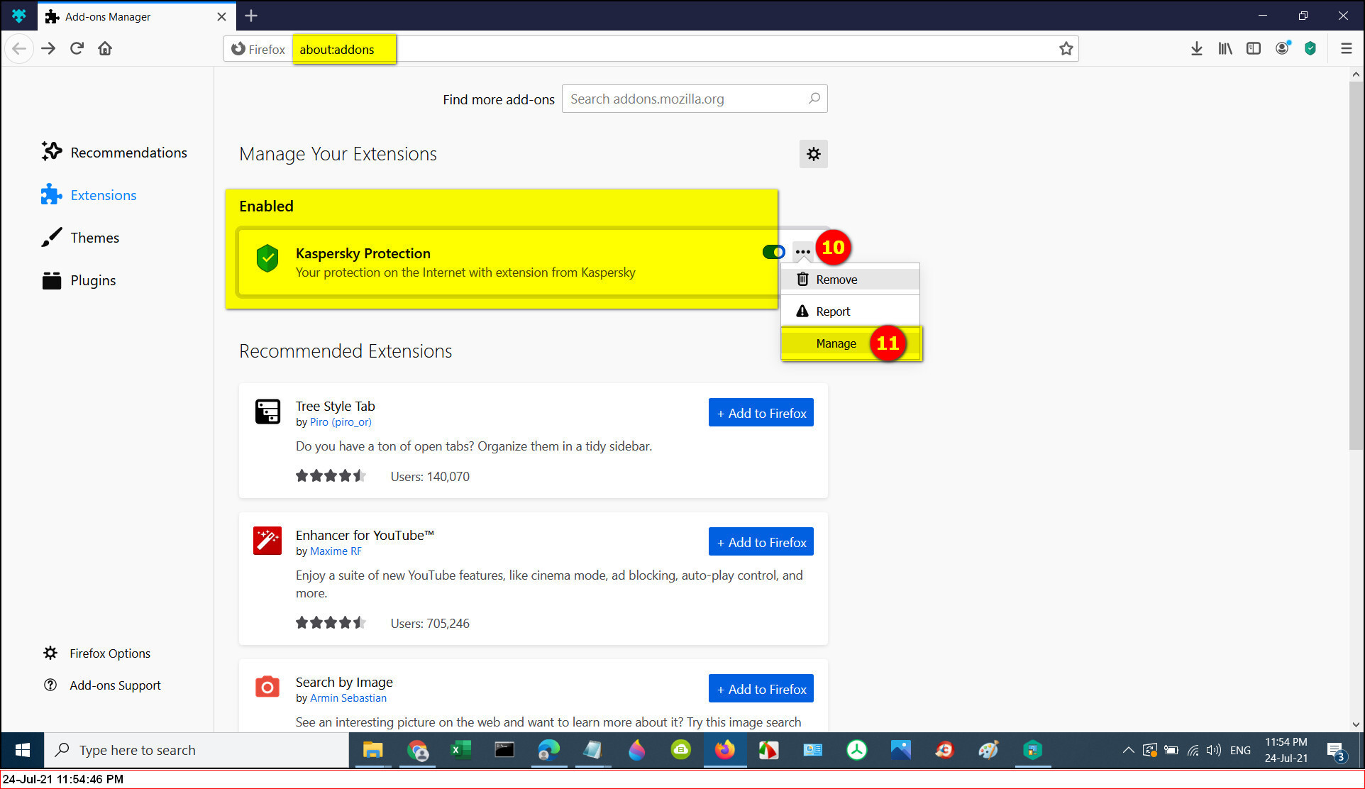This screenshot has width=1365, height=789.
Task: Open the volume control in tray
Action: (x=1214, y=750)
